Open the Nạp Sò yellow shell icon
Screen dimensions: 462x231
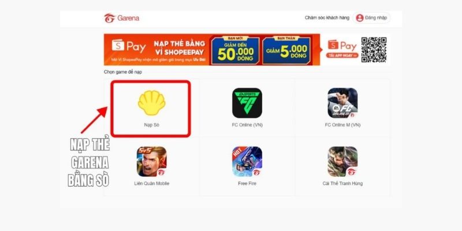(151, 103)
